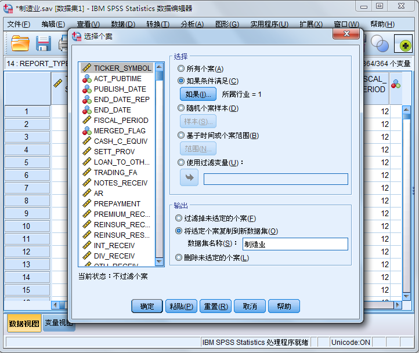
Task: Click 取消 to cancel dialog
Action: [250, 306]
